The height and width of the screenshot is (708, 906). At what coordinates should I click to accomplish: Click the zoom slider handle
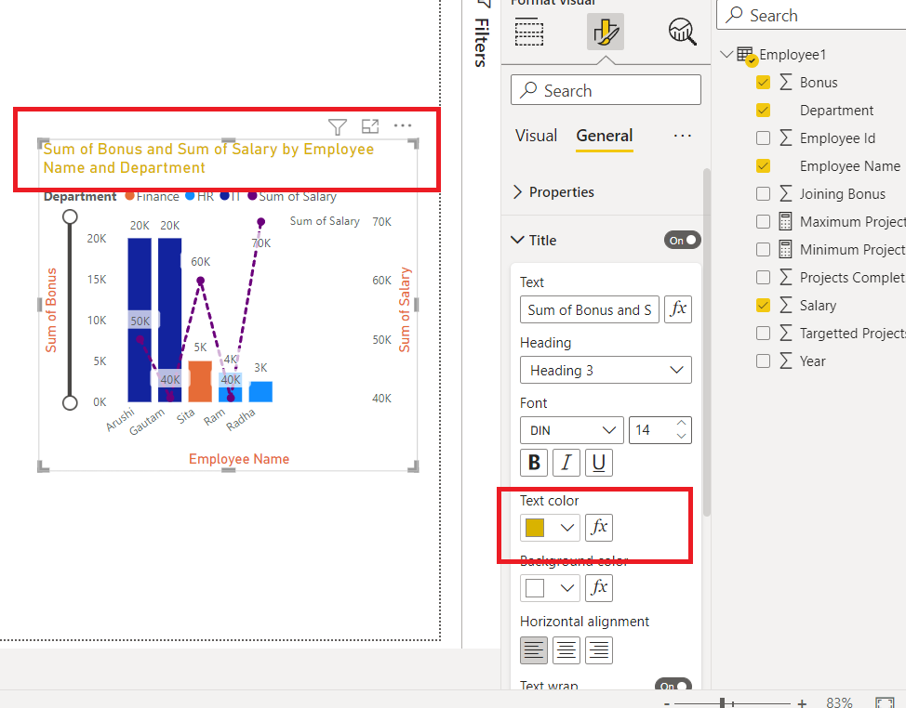click(722, 702)
